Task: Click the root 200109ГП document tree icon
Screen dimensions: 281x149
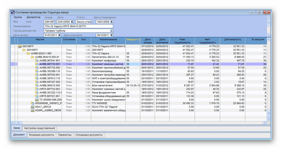Action: [20, 47]
